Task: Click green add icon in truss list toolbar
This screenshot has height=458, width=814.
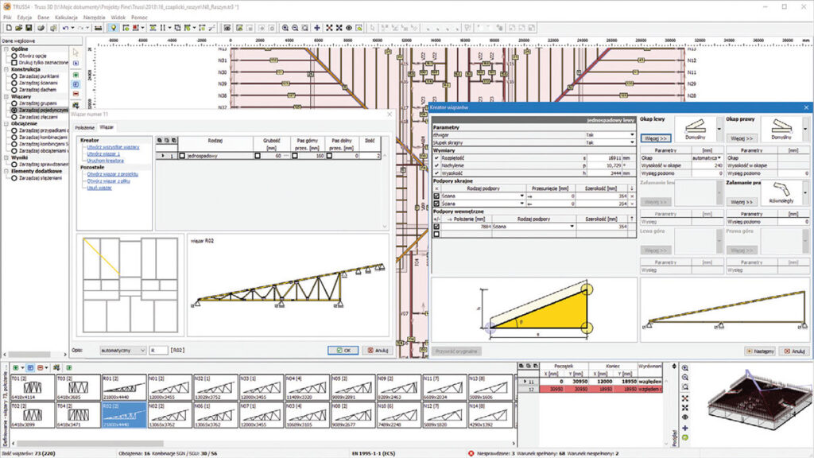Action: point(16,367)
